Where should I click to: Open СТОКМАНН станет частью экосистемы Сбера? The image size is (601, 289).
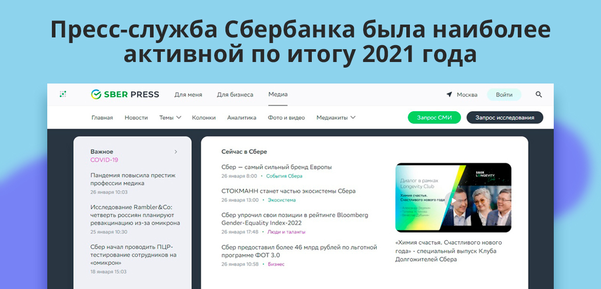(289, 191)
